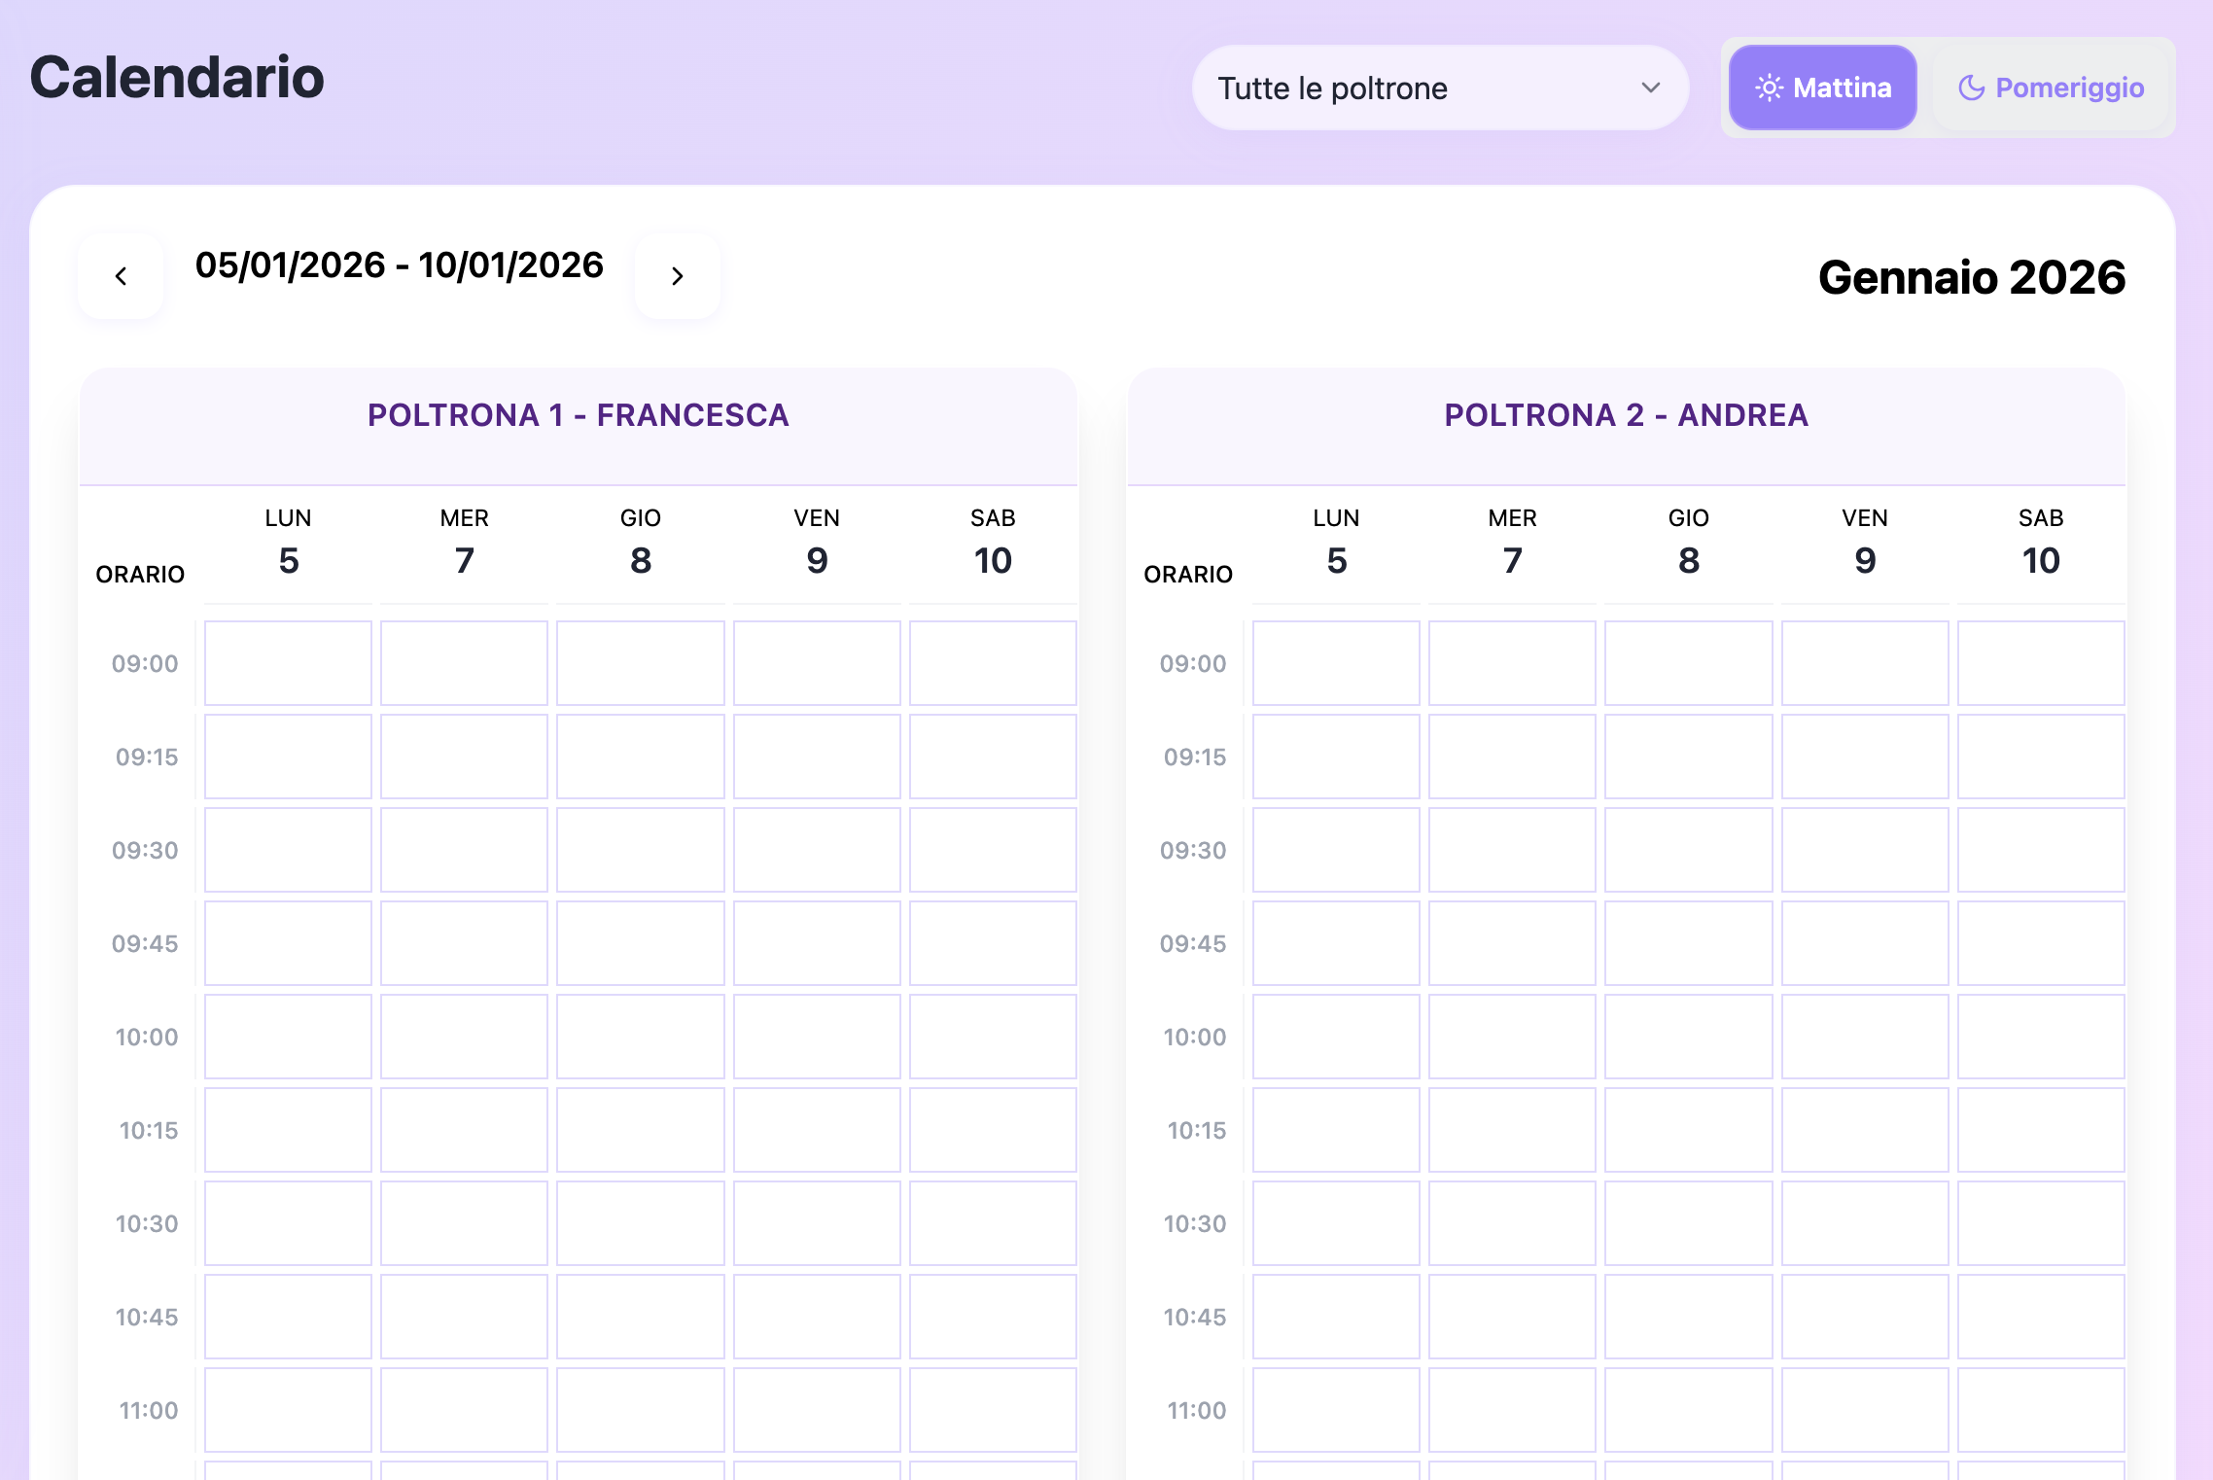The width and height of the screenshot is (2213, 1480).
Task: Advance to next week with right chevron
Action: (677, 275)
